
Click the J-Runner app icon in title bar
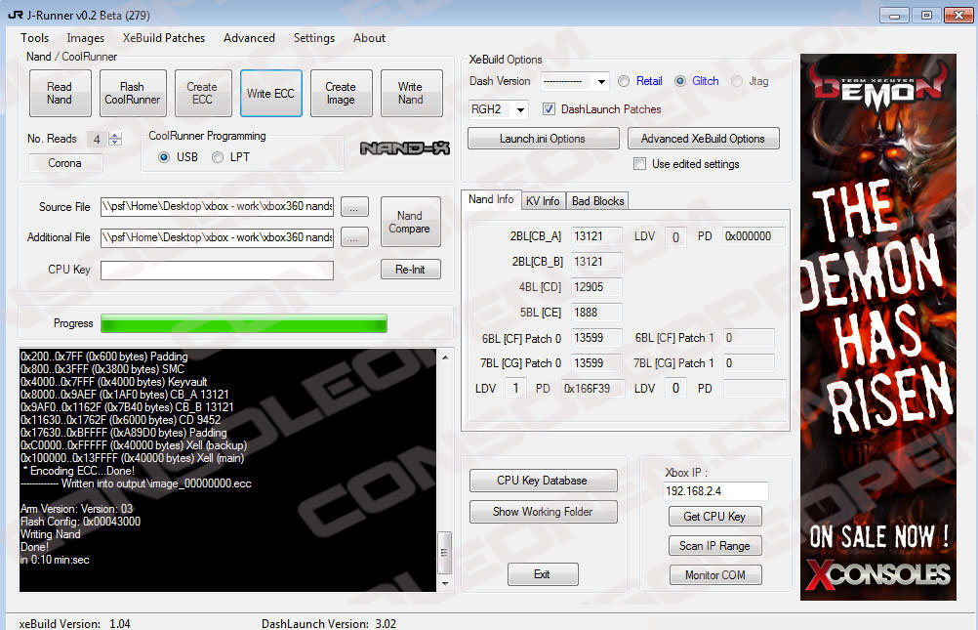[15, 15]
